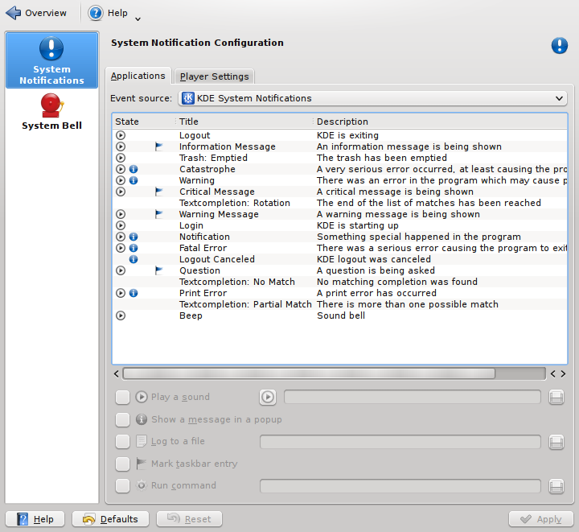Enable the Play a sound checkbox
579x532 pixels.
[122, 397]
